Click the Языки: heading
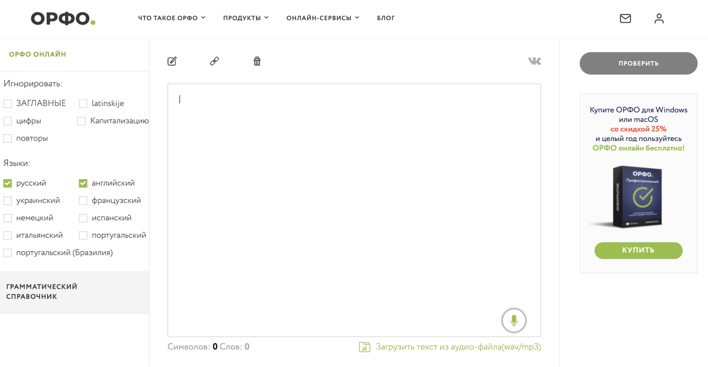 pos(17,163)
